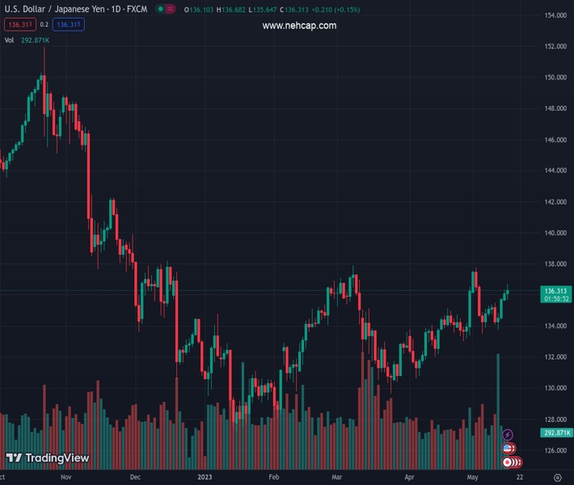Click the purple lightning bolt event icon
574x485 pixels.
click(x=508, y=435)
